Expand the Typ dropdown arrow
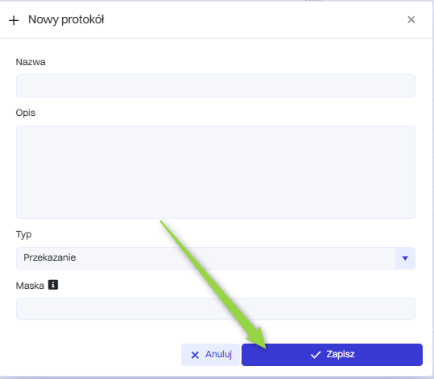The width and height of the screenshot is (434, 379). (405, 258)
